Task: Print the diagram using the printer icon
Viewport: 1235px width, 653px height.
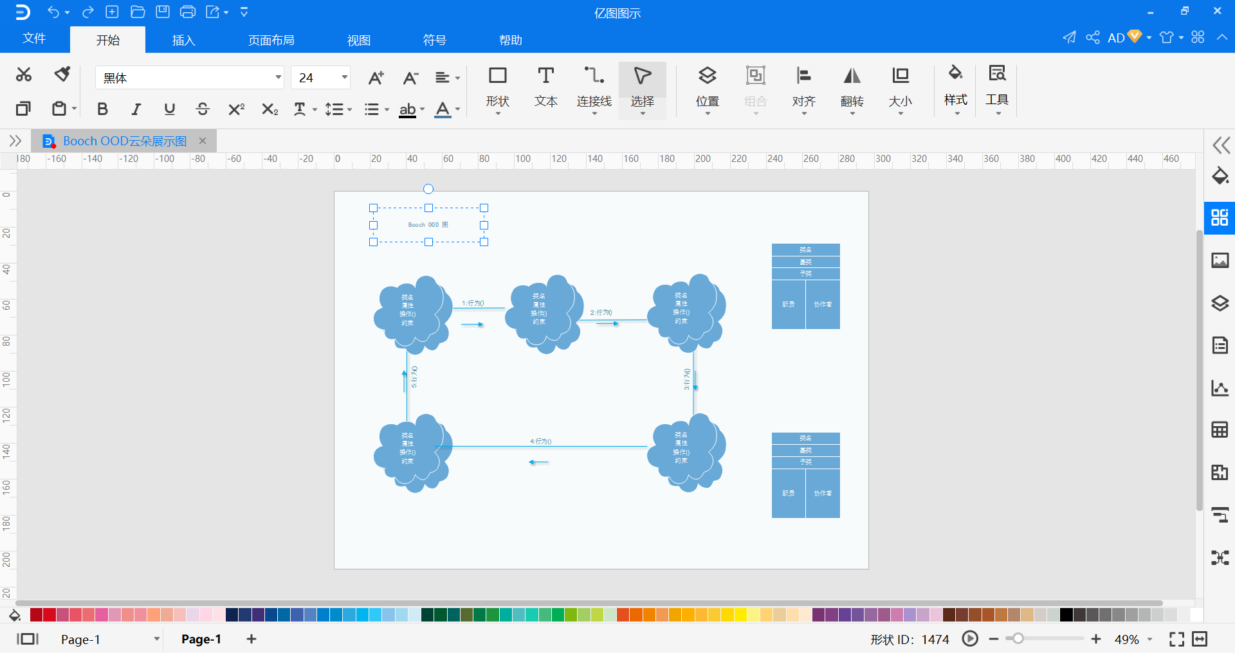Action: tap(188, 12)
